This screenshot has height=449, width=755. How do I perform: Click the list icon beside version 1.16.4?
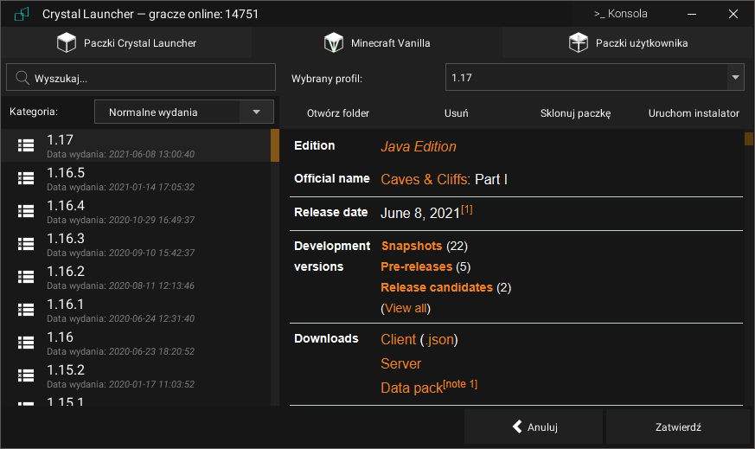[26, 211]
